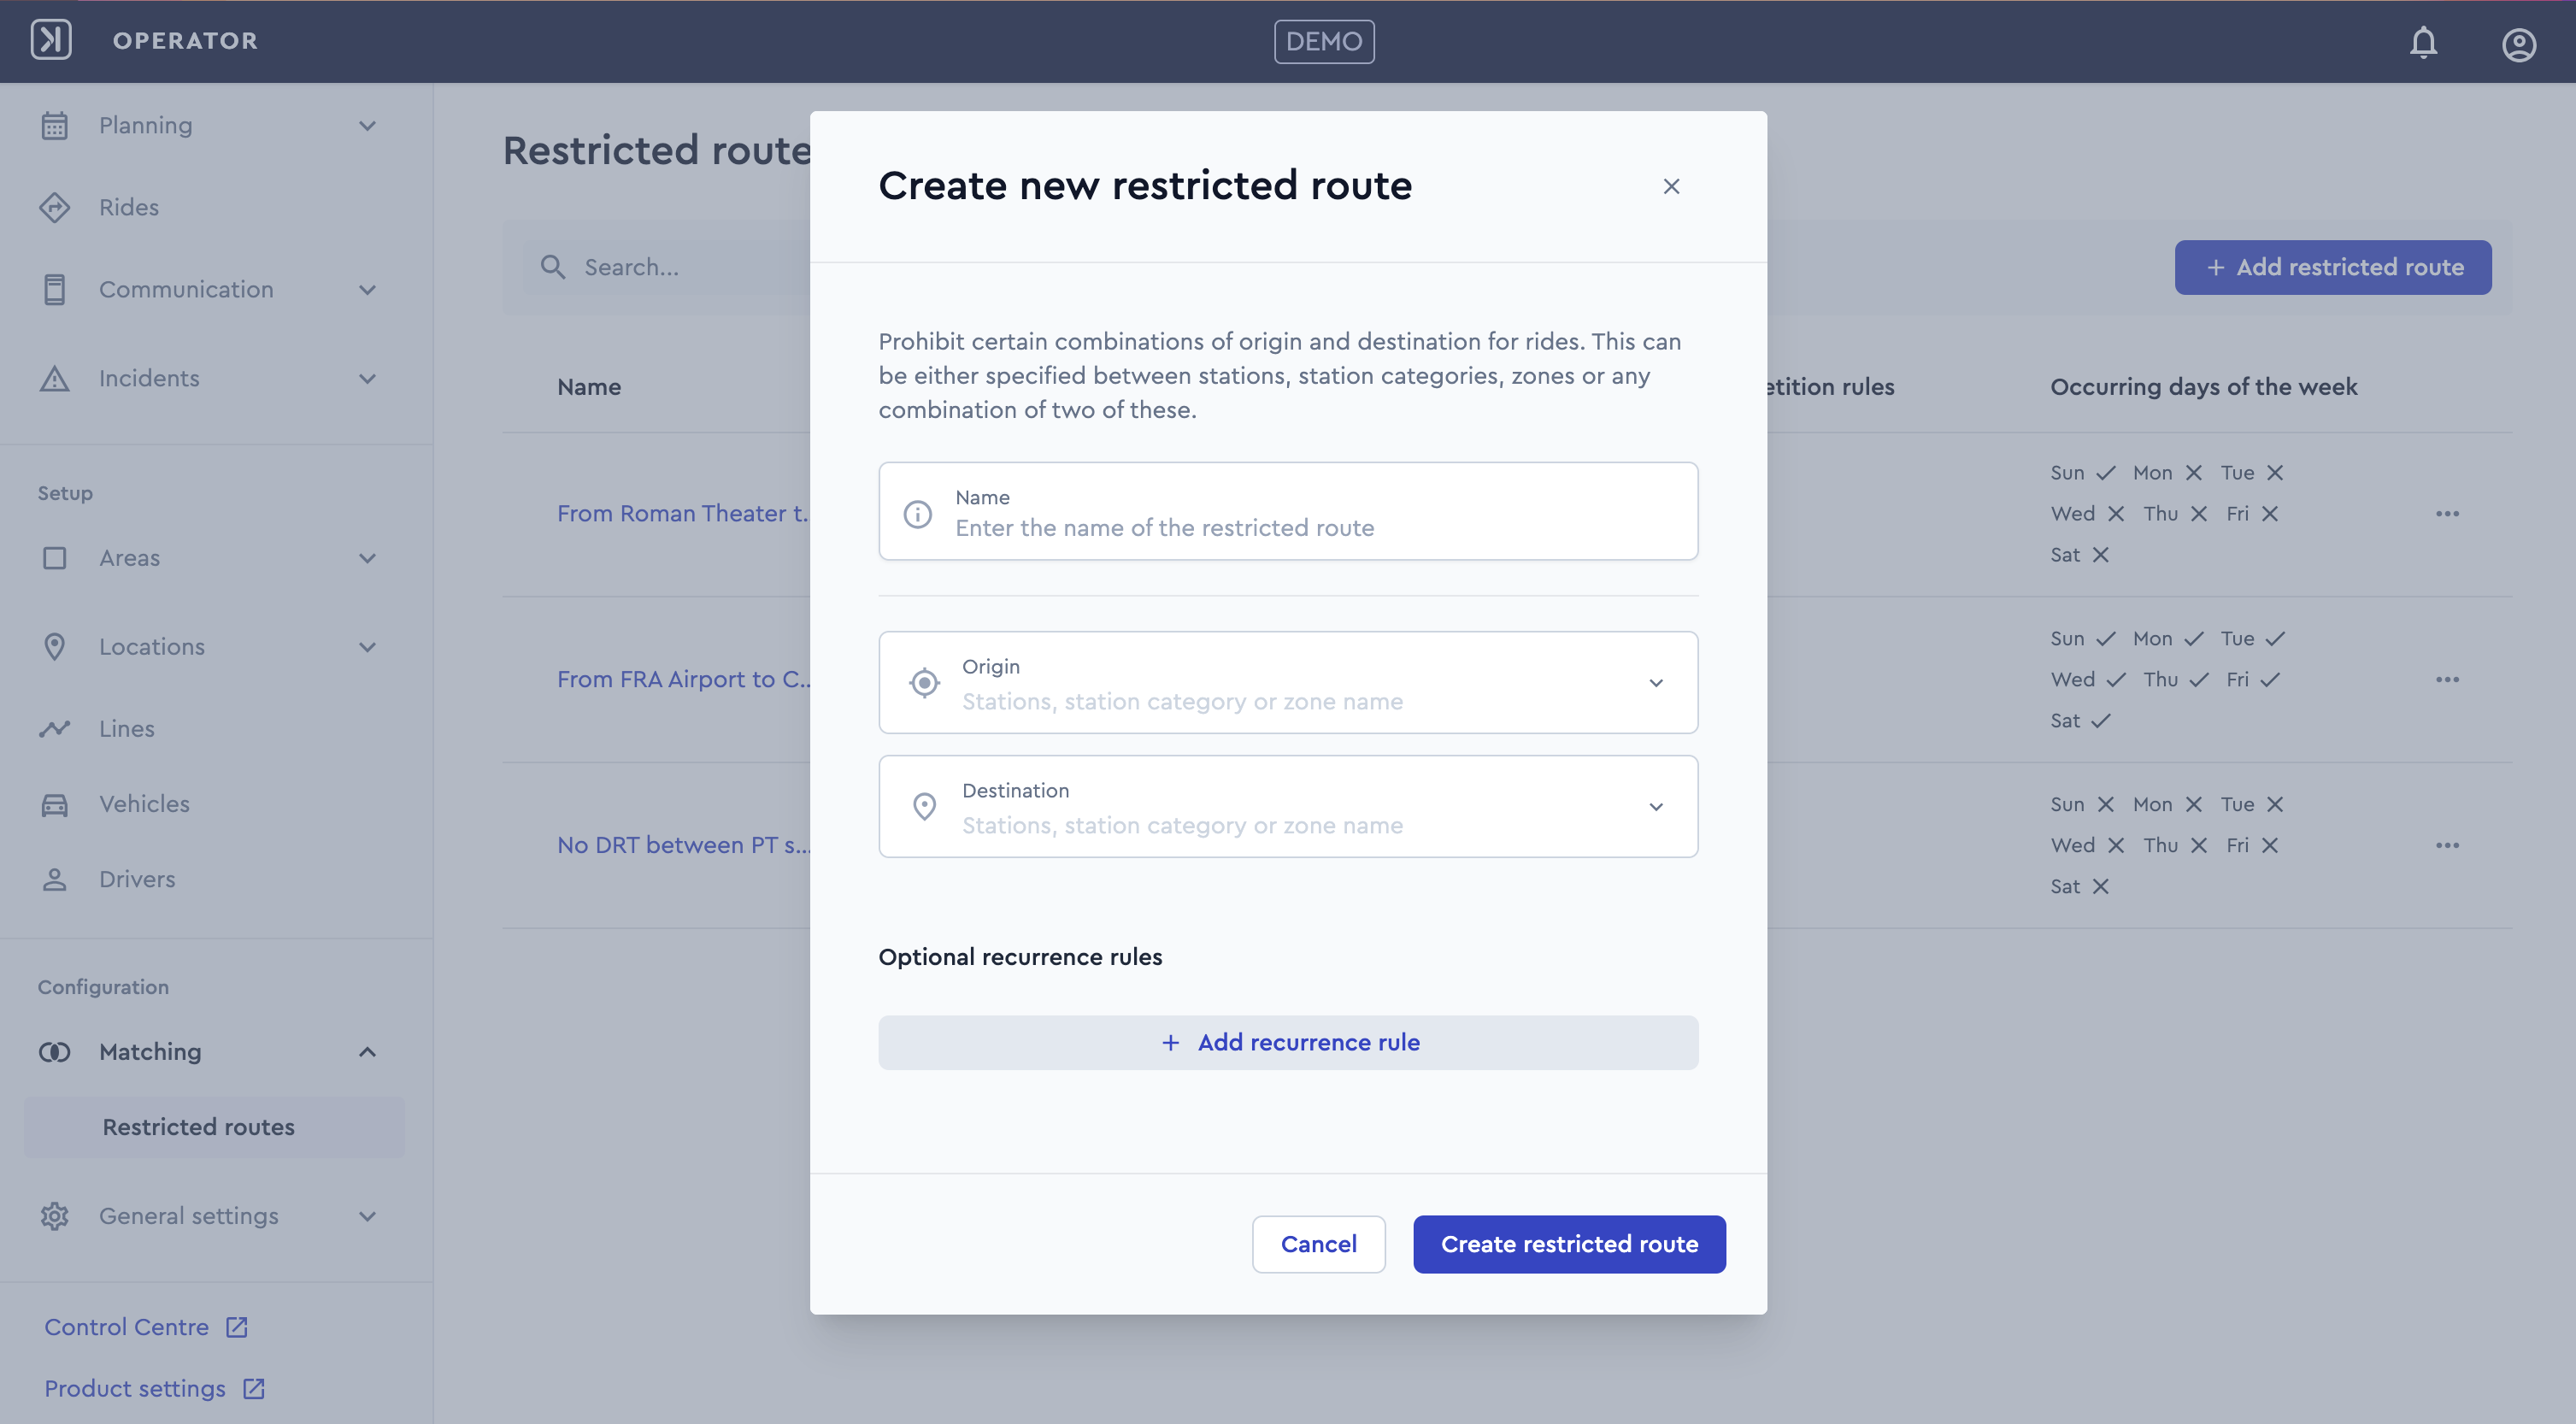Click the Planning calendar icon
This screenshot has width=2576, height=1424.
click(55, 126)
